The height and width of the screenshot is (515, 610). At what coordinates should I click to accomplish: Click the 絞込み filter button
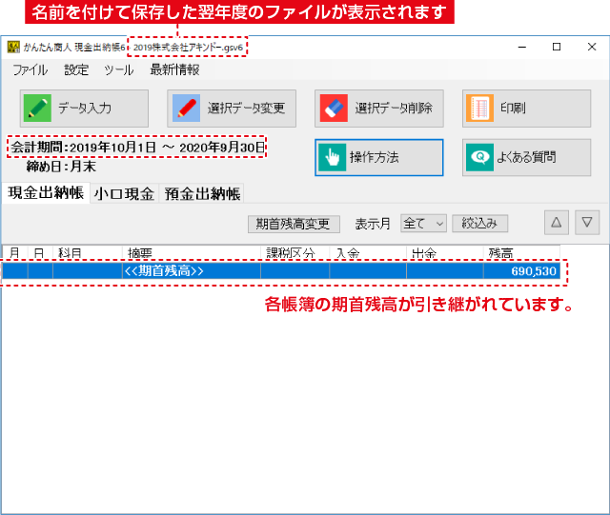tap(479, 224)
